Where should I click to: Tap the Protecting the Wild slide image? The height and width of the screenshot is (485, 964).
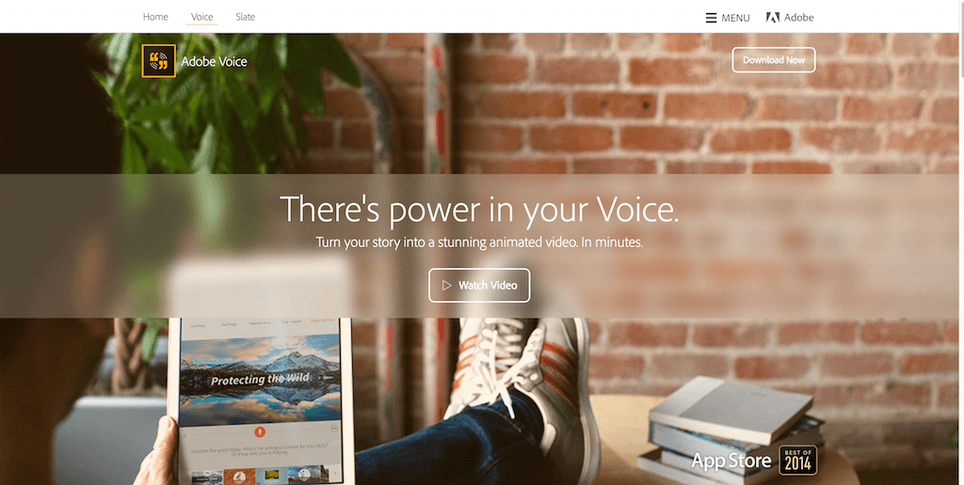click(x=260, y=379)
